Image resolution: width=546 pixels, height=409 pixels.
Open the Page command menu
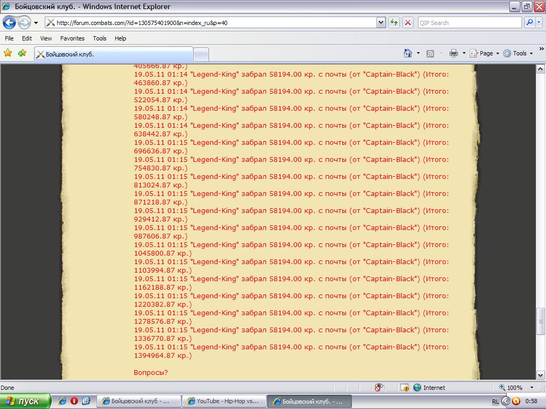[484, 53]
